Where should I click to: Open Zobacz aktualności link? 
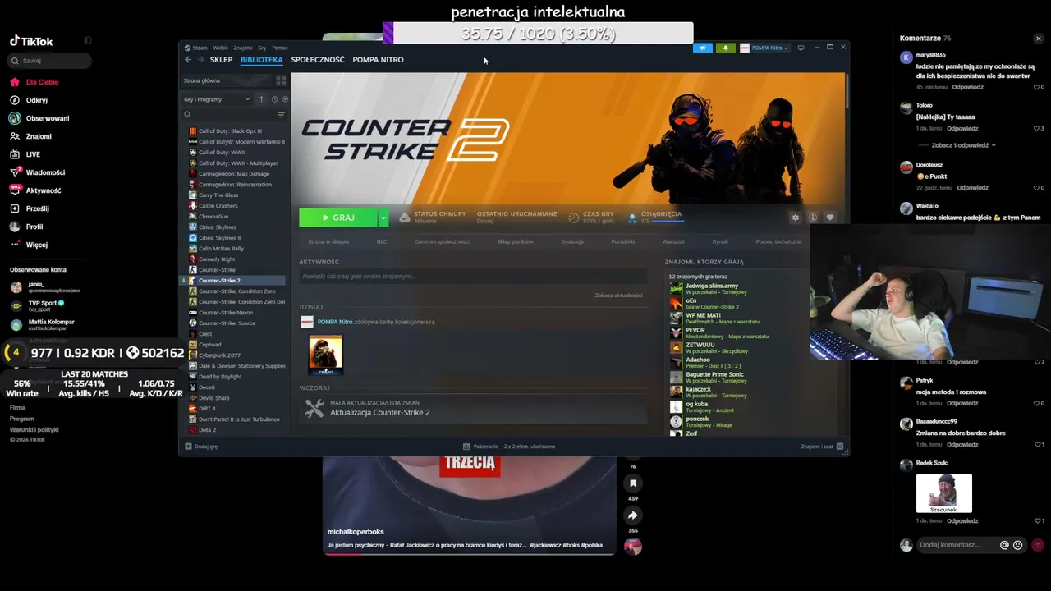(x=618, y=295)
